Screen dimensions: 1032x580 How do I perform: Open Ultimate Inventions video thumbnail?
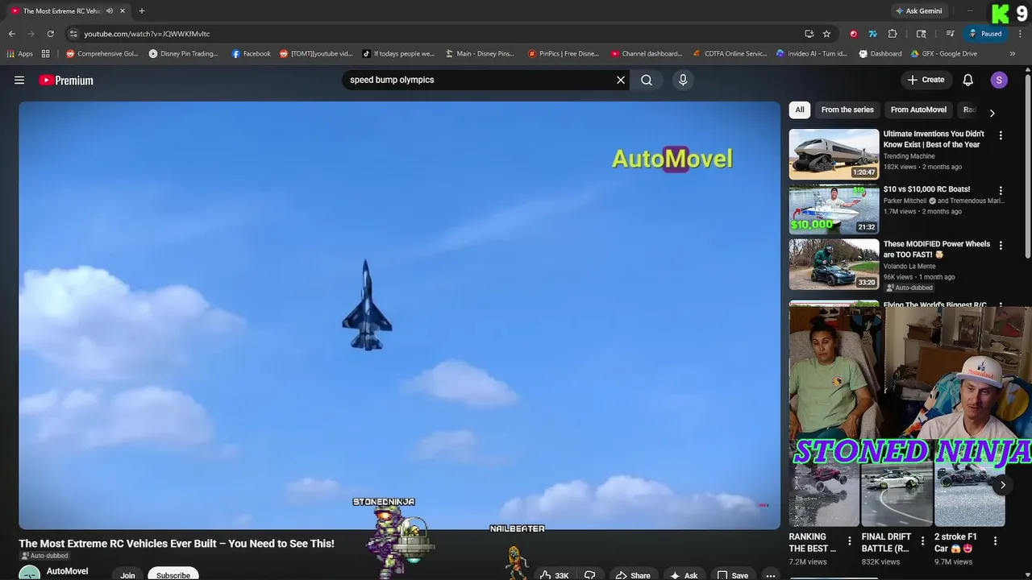point(834,154)
